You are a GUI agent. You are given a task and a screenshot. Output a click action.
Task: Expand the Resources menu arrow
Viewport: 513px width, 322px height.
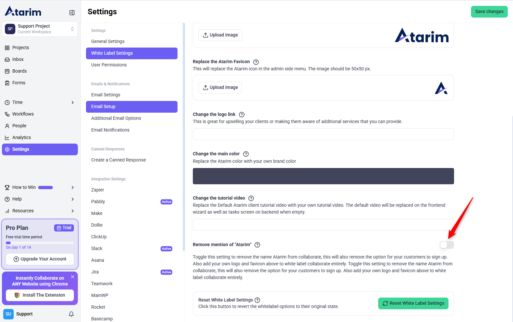[72, 211]
